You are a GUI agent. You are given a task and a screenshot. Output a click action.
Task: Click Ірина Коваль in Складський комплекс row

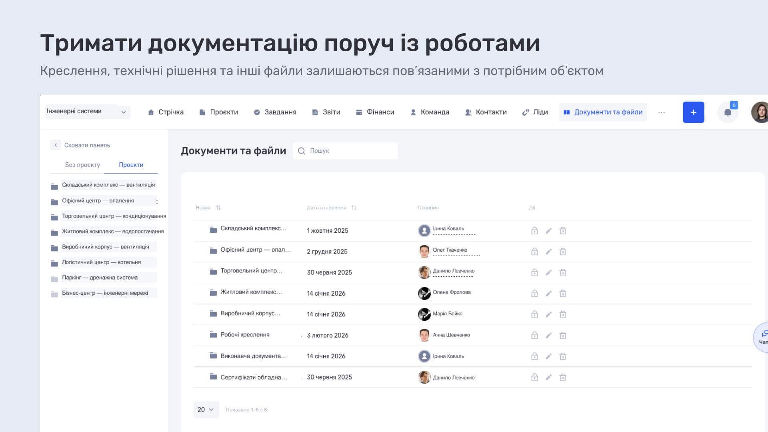448,229
